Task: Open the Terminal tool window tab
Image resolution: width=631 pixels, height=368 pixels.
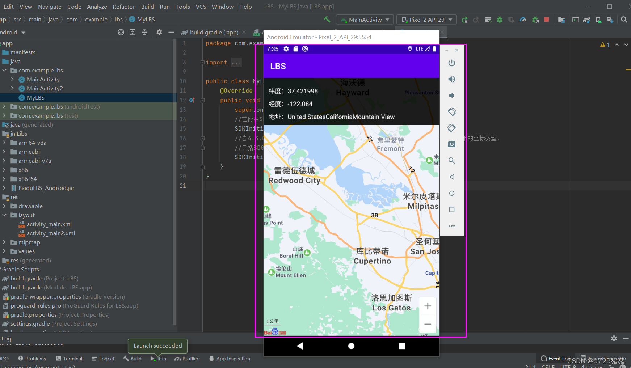Action: [69, 359]
